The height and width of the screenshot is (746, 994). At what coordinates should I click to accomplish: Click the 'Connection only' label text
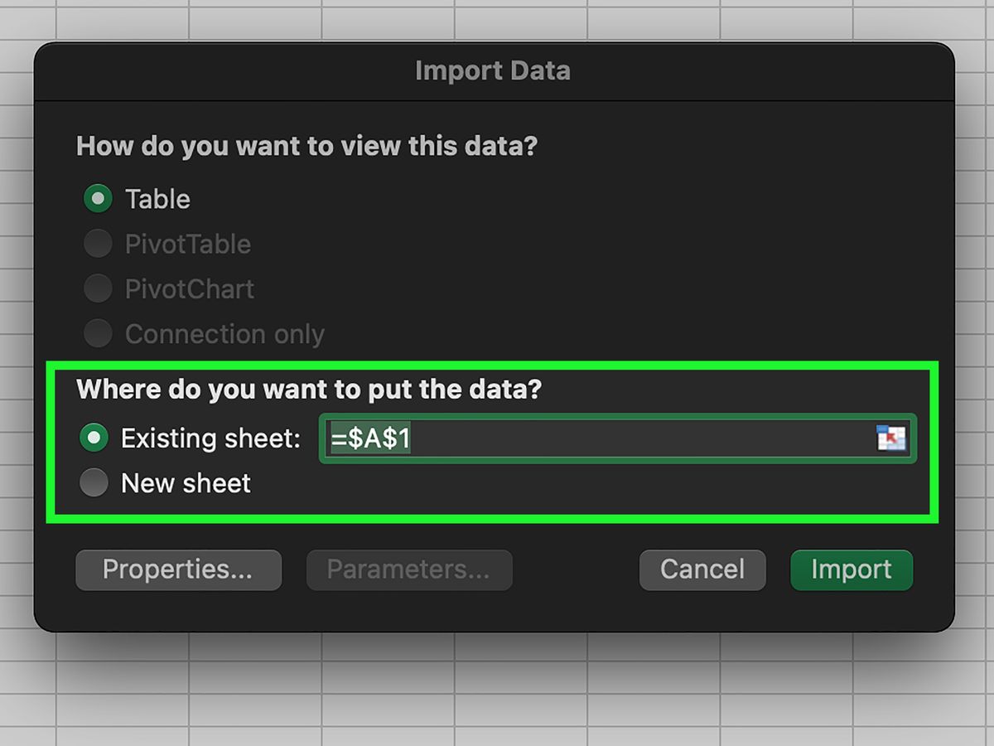coord(224,334)
